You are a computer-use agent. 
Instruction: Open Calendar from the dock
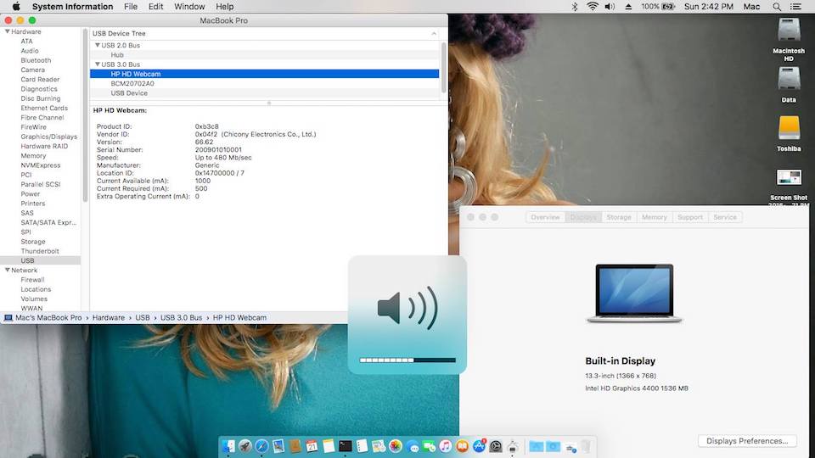(312, 446)
